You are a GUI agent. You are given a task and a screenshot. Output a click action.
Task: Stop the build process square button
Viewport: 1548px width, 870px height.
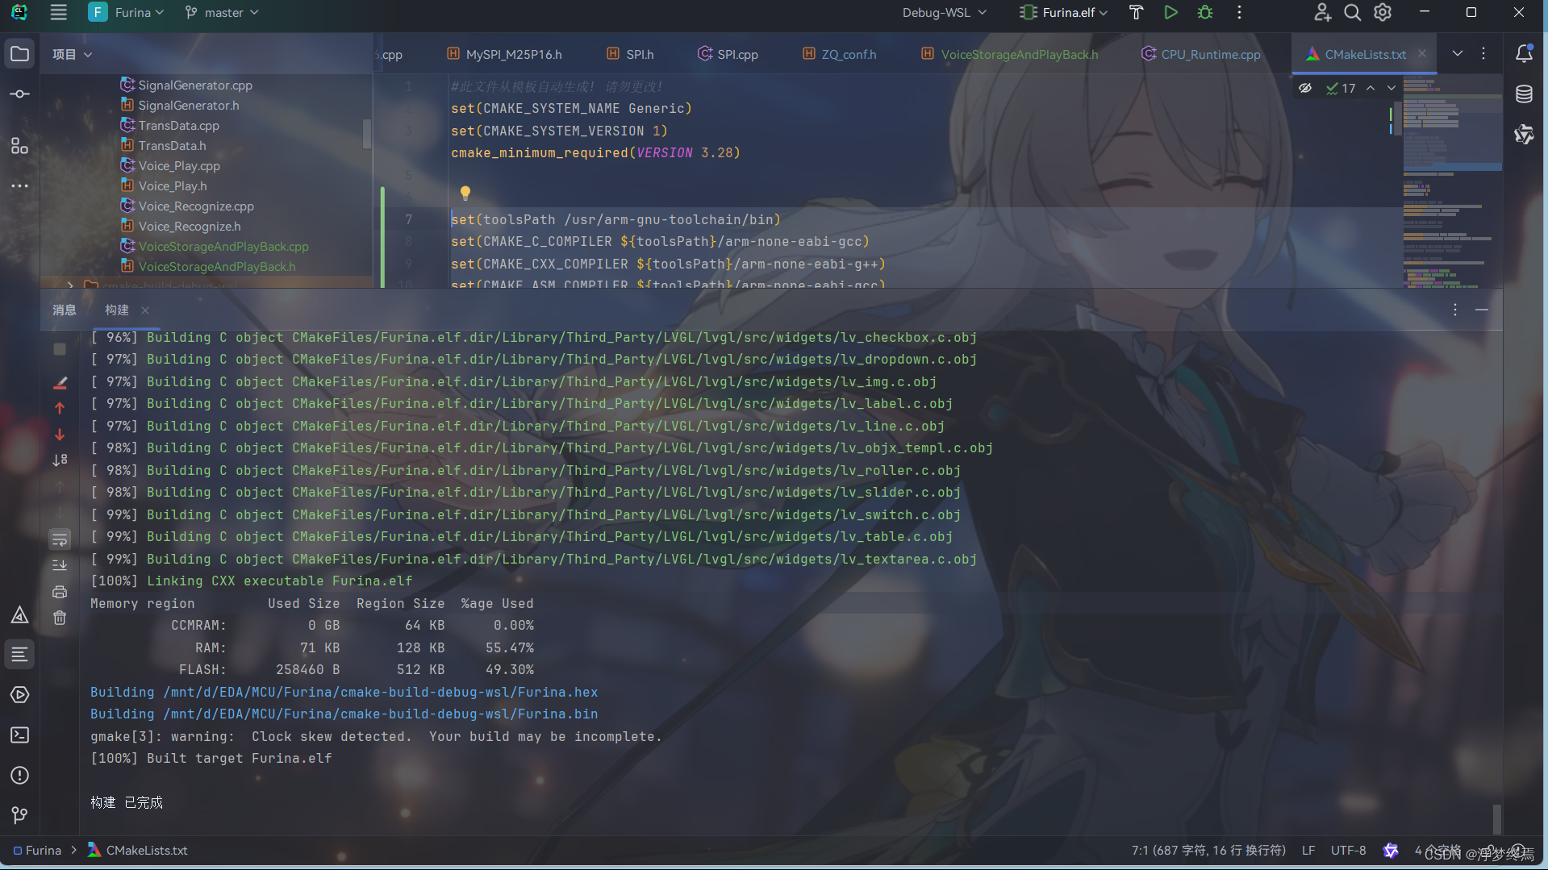pyautogui.click(x=60, y=349)
